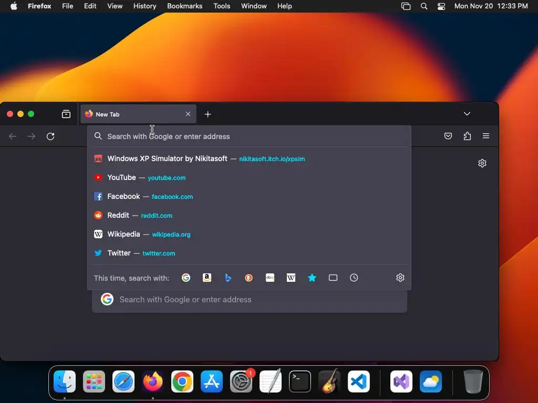Focus the address bar search field
Screen dimensions: 538x403
pyautogui.click(x=250, y=136)
